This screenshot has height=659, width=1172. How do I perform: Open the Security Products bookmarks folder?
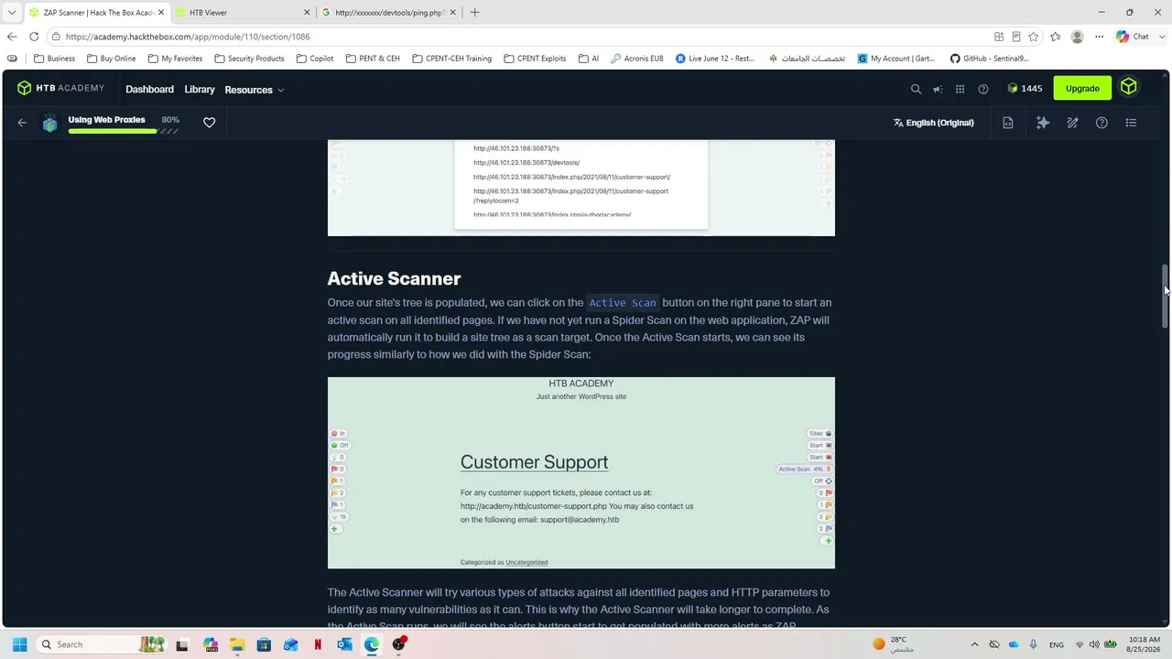coord(249,59)
